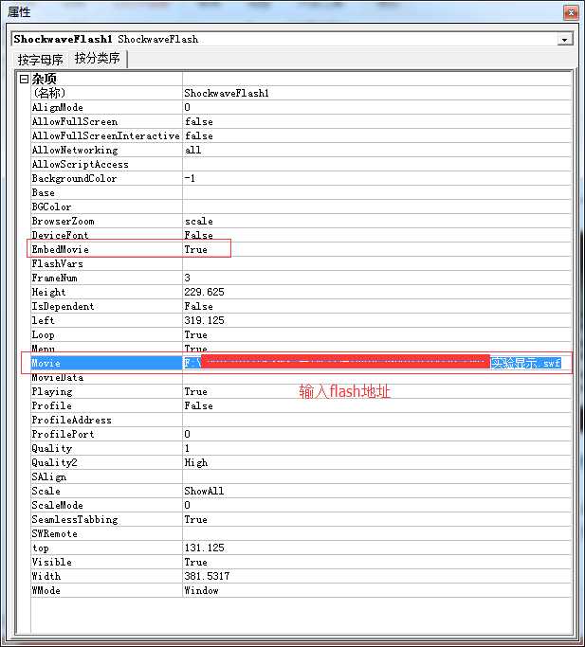Click the Width value 381.5317
Image resolution: width=585 pixels, height=647 pixels.
pos(207,577)
